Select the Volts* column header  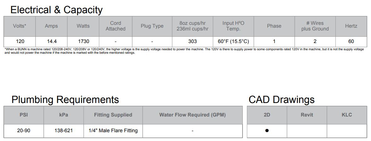[x=20, y=26]
